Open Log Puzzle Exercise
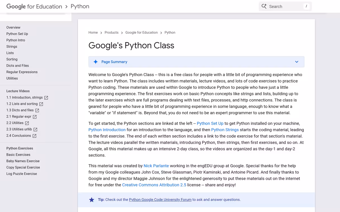The width and height of the screenshot is (340, 212). pyautogui.click(x=22, y=174)
